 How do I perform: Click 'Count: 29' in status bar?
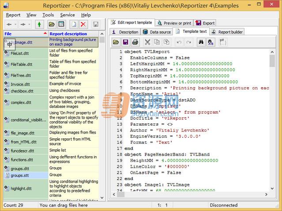13,205
